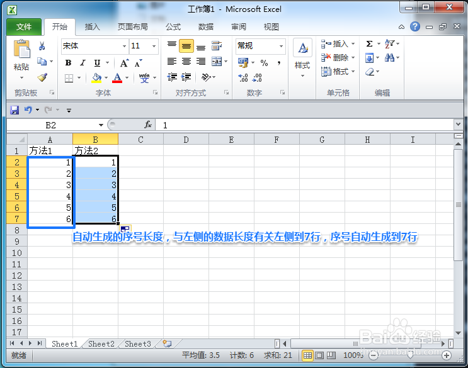This screenshot has width=468, height=368.
Task: Toggle align text right
Action: 201,62
